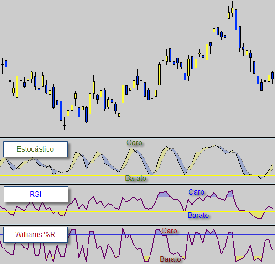
Task: Click the Barato label in Williams %R panel
Action: 170,259
